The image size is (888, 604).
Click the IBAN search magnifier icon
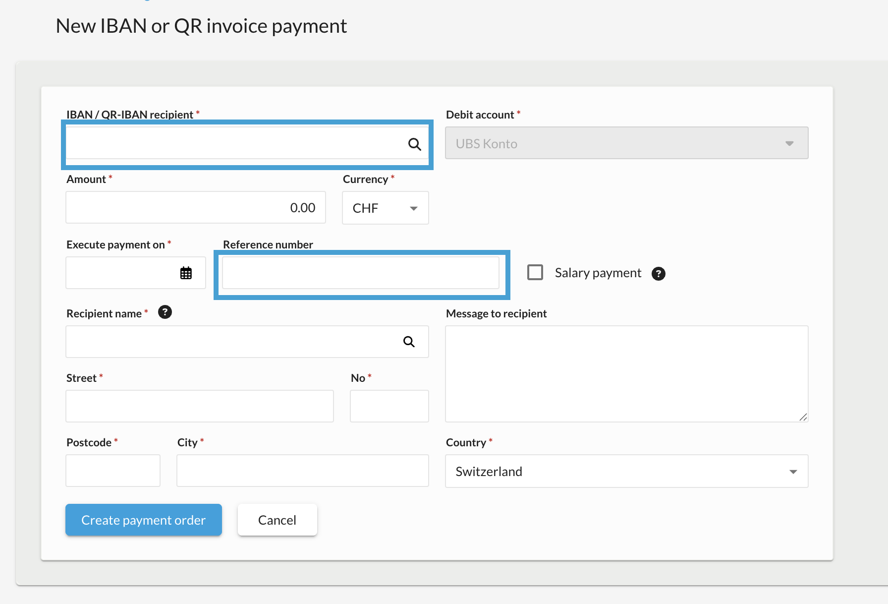tap(414, 144)
